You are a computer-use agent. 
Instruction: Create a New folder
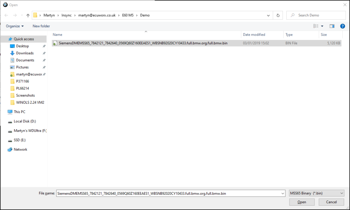tap(41, 26)
